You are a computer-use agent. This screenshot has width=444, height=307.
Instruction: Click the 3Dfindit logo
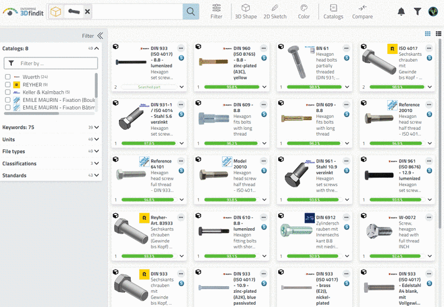pos(23,12)
